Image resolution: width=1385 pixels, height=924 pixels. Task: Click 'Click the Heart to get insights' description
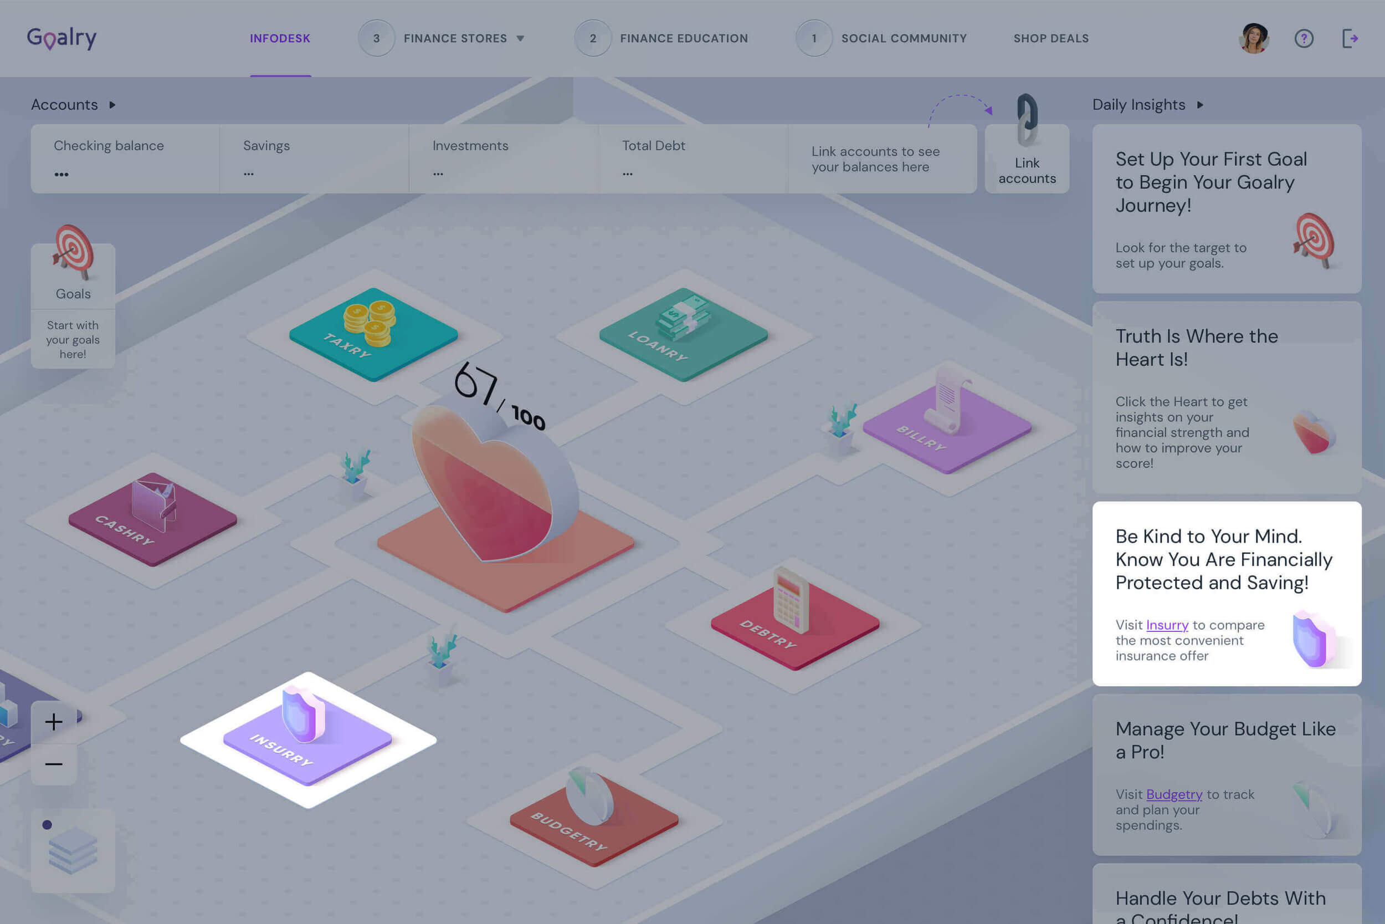[x=1182, y=432]
